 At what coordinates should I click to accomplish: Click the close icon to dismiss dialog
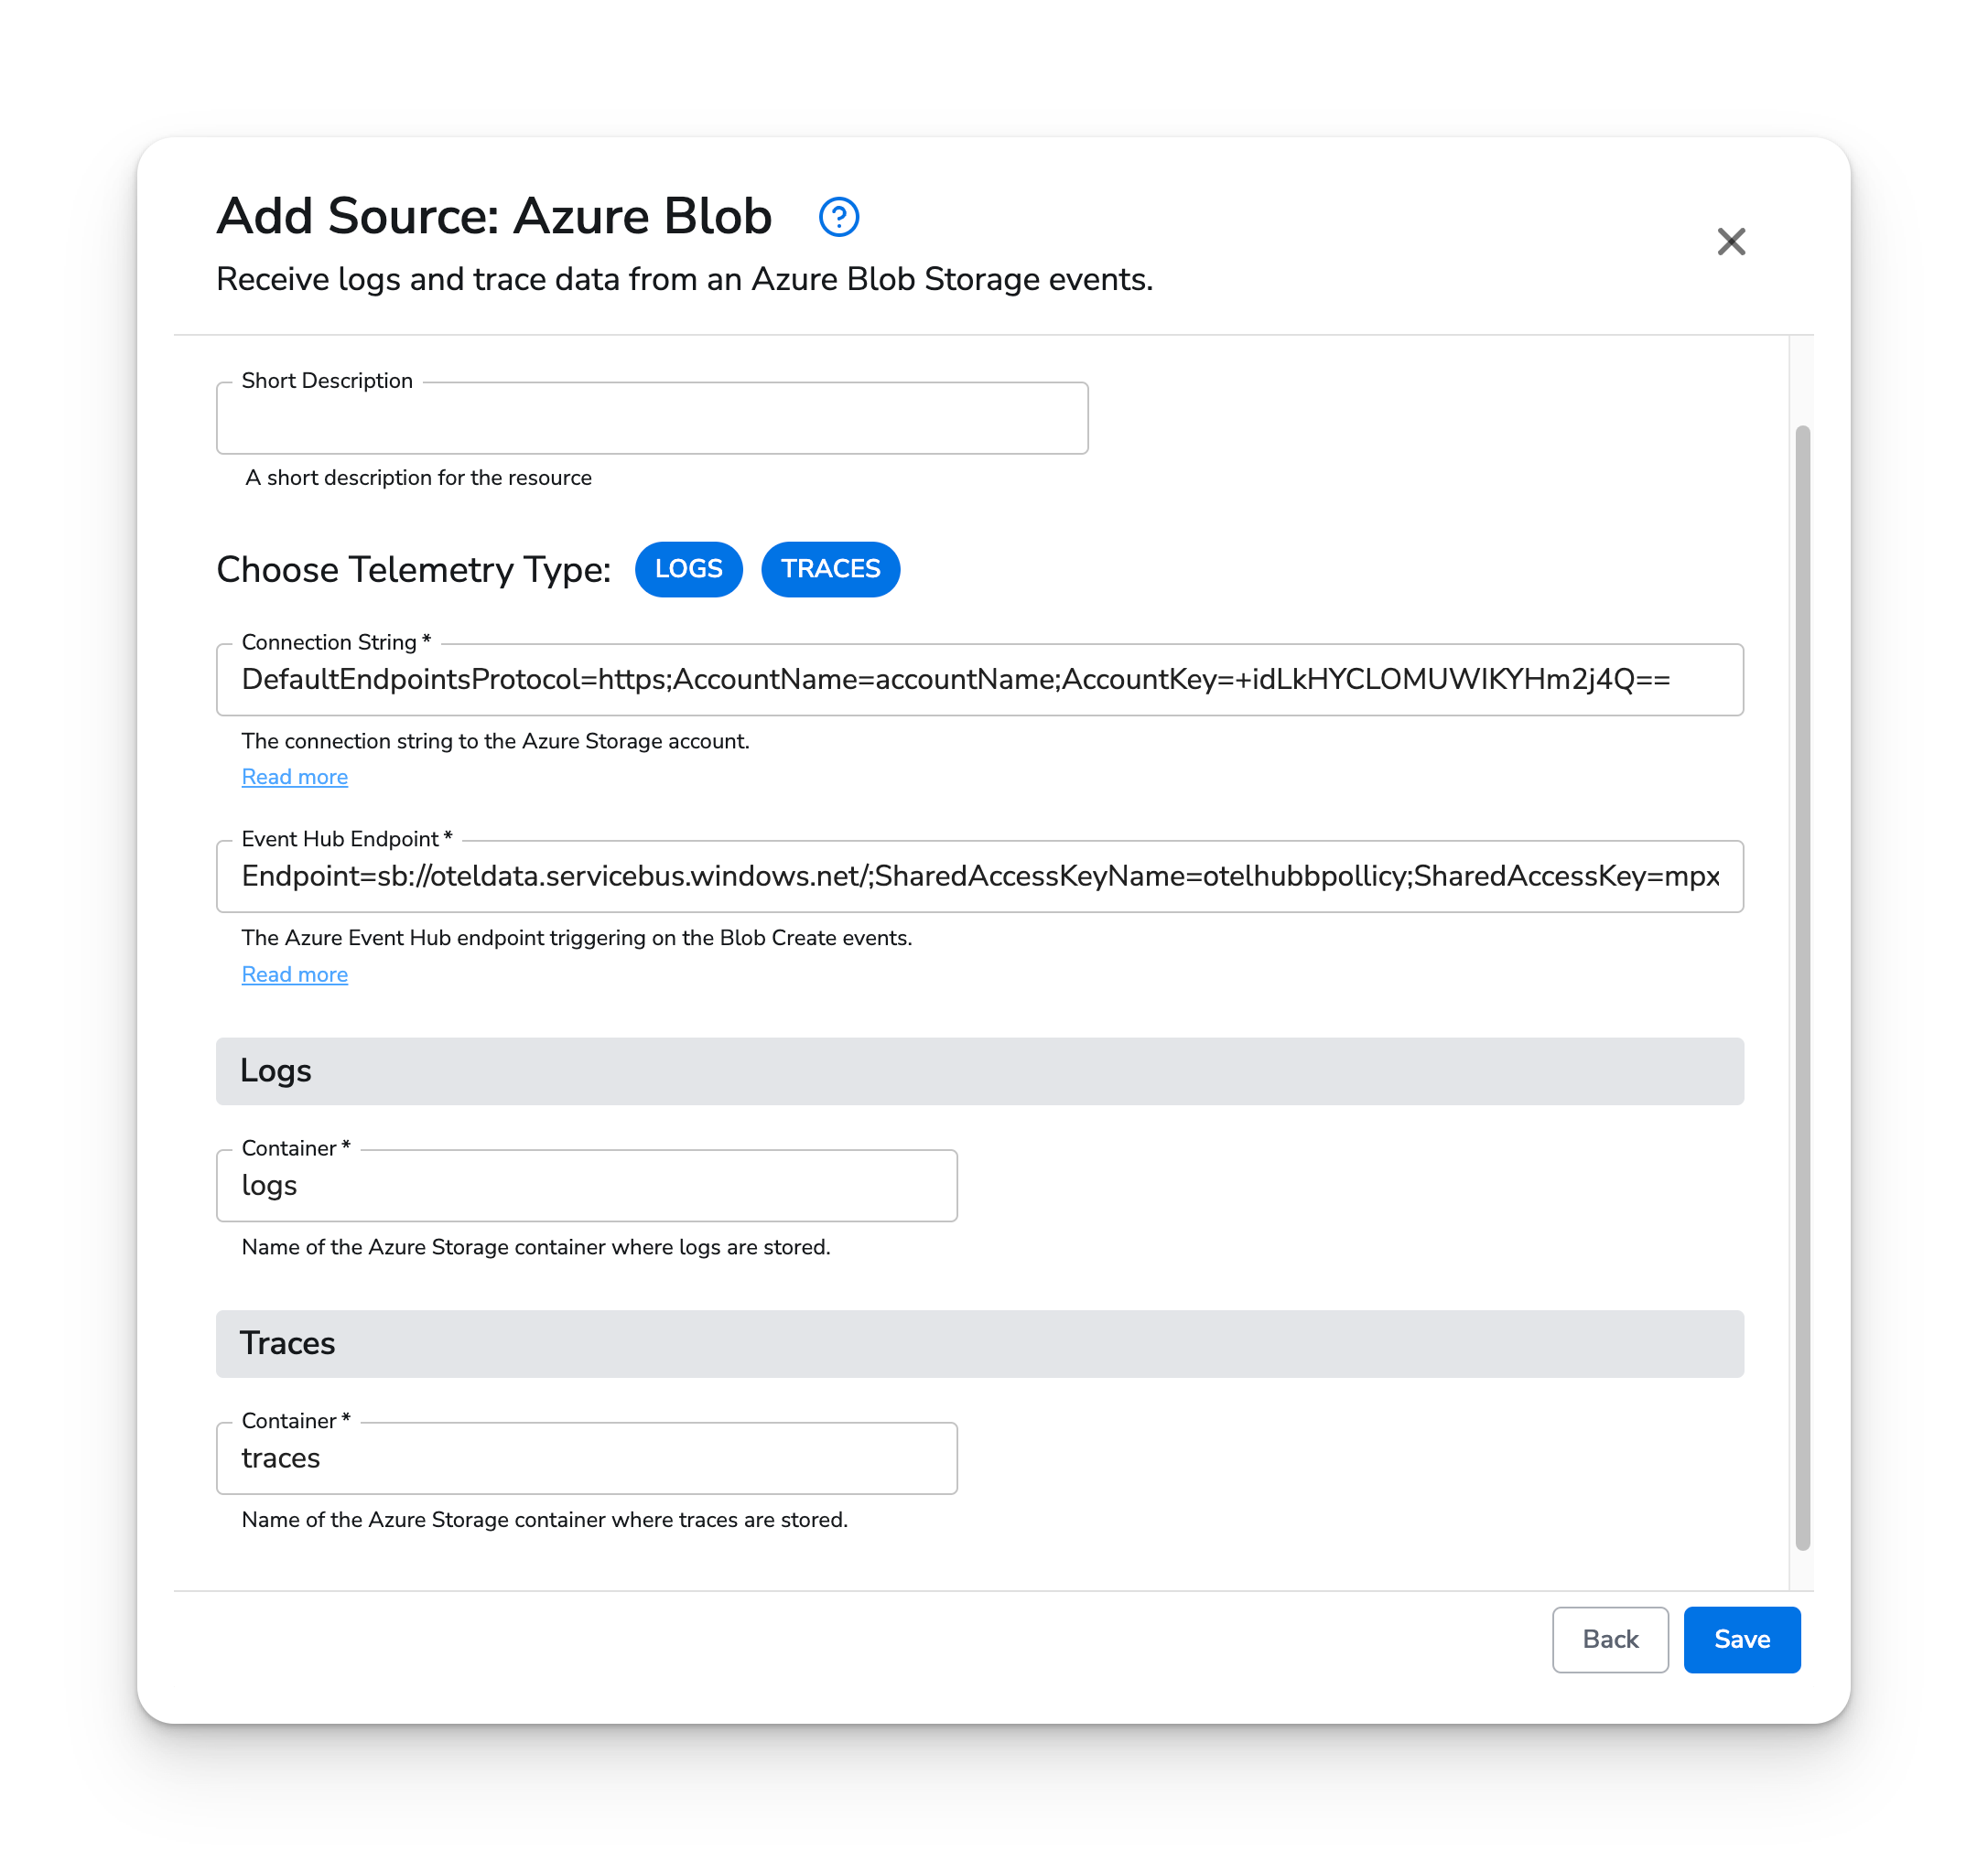pyautogui.click(x=1734, y=240)
